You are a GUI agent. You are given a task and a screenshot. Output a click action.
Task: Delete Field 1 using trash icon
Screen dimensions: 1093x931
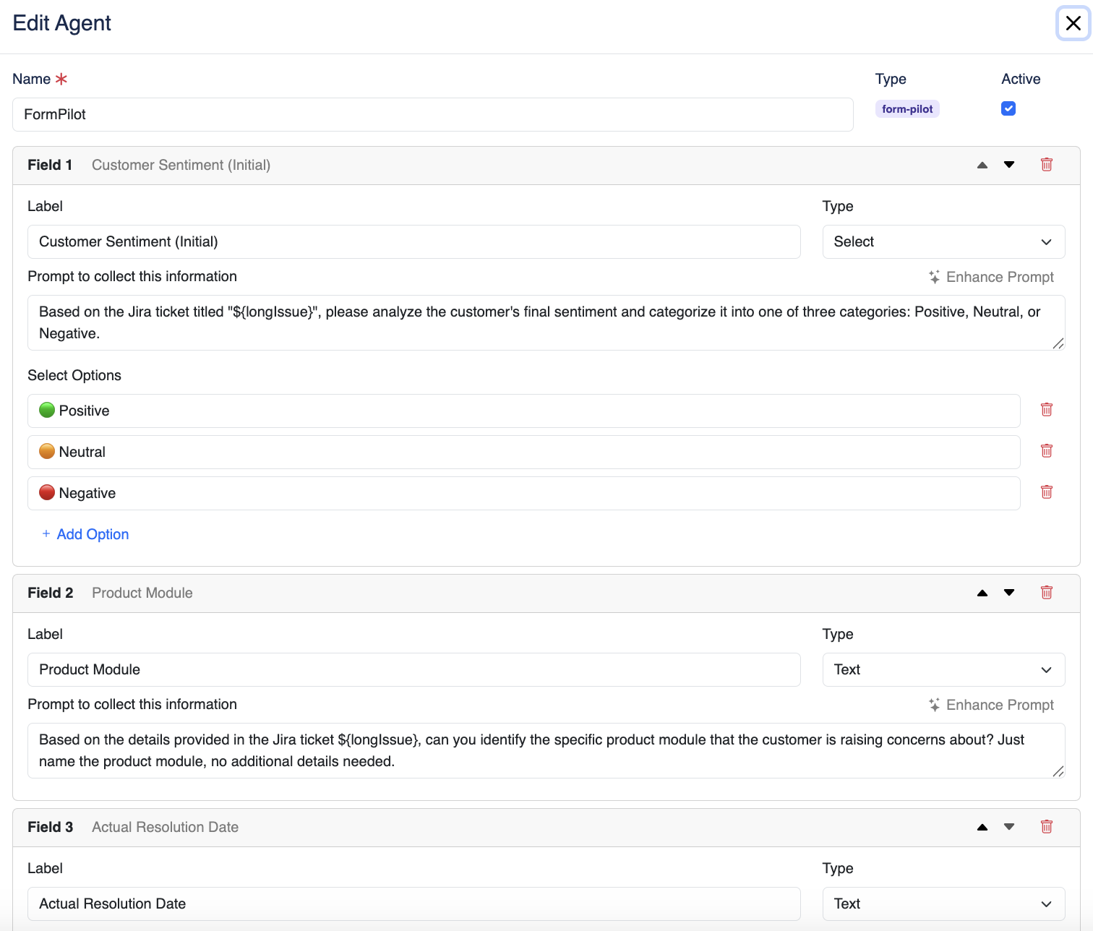pyautogui.click(x=1046, y=165)
